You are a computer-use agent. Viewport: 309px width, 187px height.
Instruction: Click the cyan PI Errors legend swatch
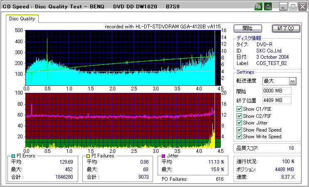(13, 156)
